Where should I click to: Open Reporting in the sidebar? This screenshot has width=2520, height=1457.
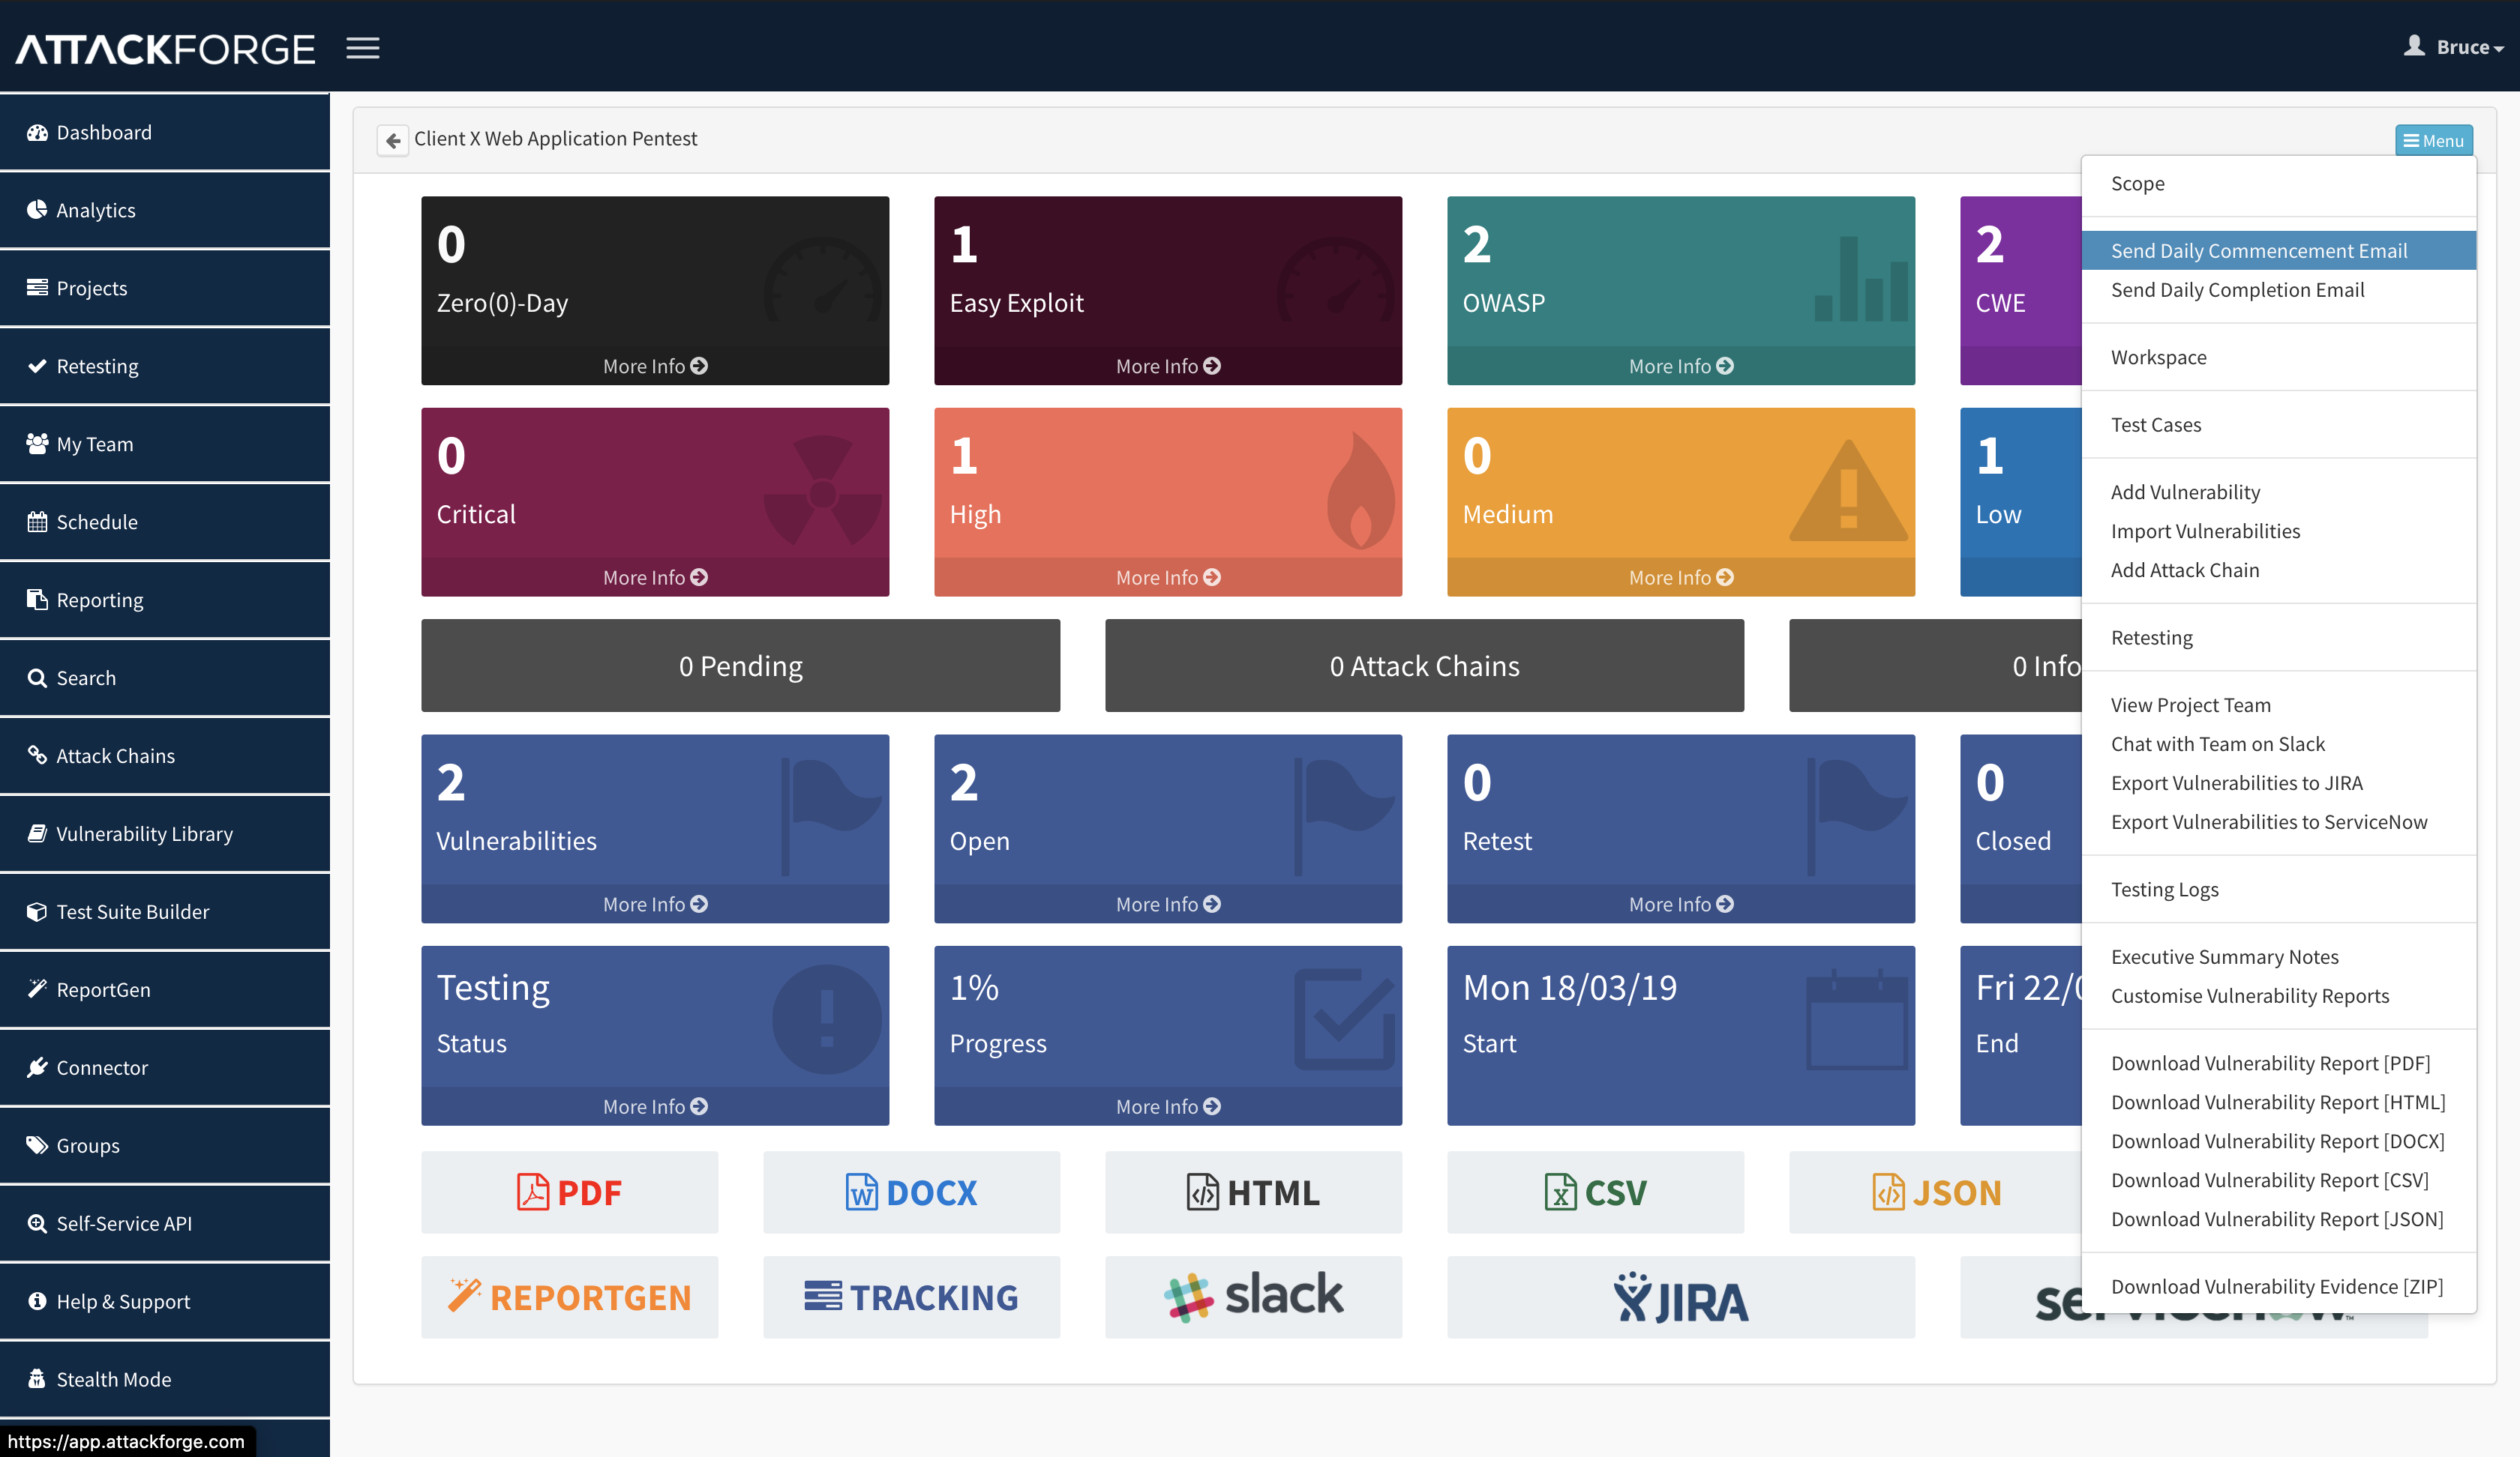pos(165,600)
